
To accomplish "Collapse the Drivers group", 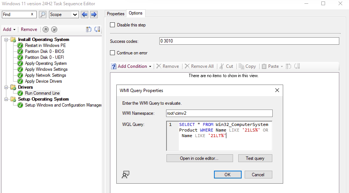I will [x=6, y=87].
